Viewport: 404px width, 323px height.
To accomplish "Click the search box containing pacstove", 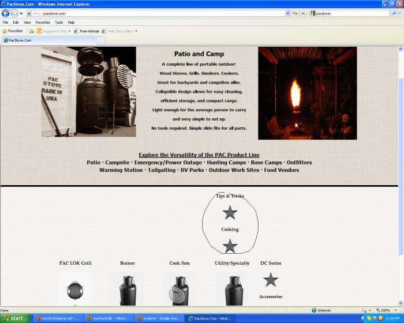I will pyautogui.click(x=350, y=13).
